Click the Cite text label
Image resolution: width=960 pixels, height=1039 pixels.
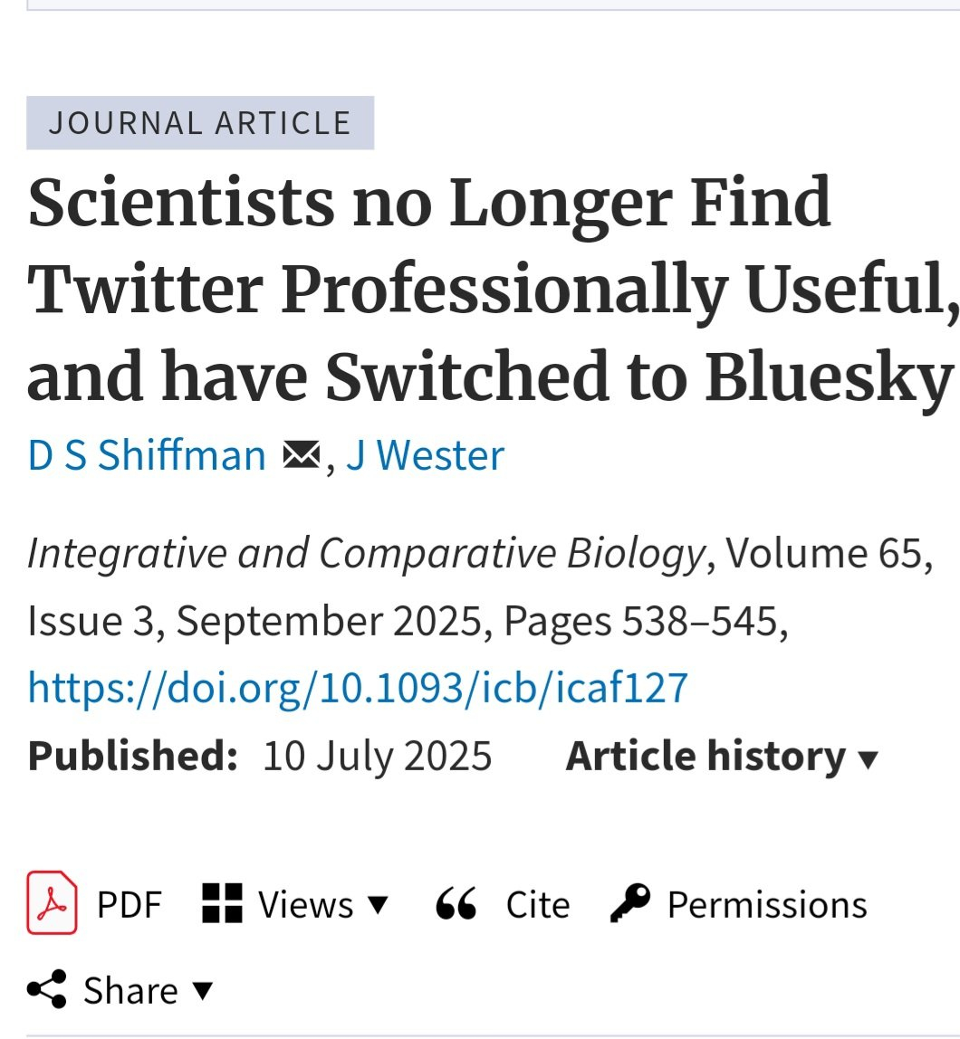(538, 904)
